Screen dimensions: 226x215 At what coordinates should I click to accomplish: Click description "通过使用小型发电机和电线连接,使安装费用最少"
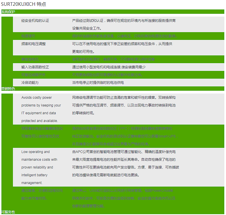pyautogui.click(x=109, y=67)
